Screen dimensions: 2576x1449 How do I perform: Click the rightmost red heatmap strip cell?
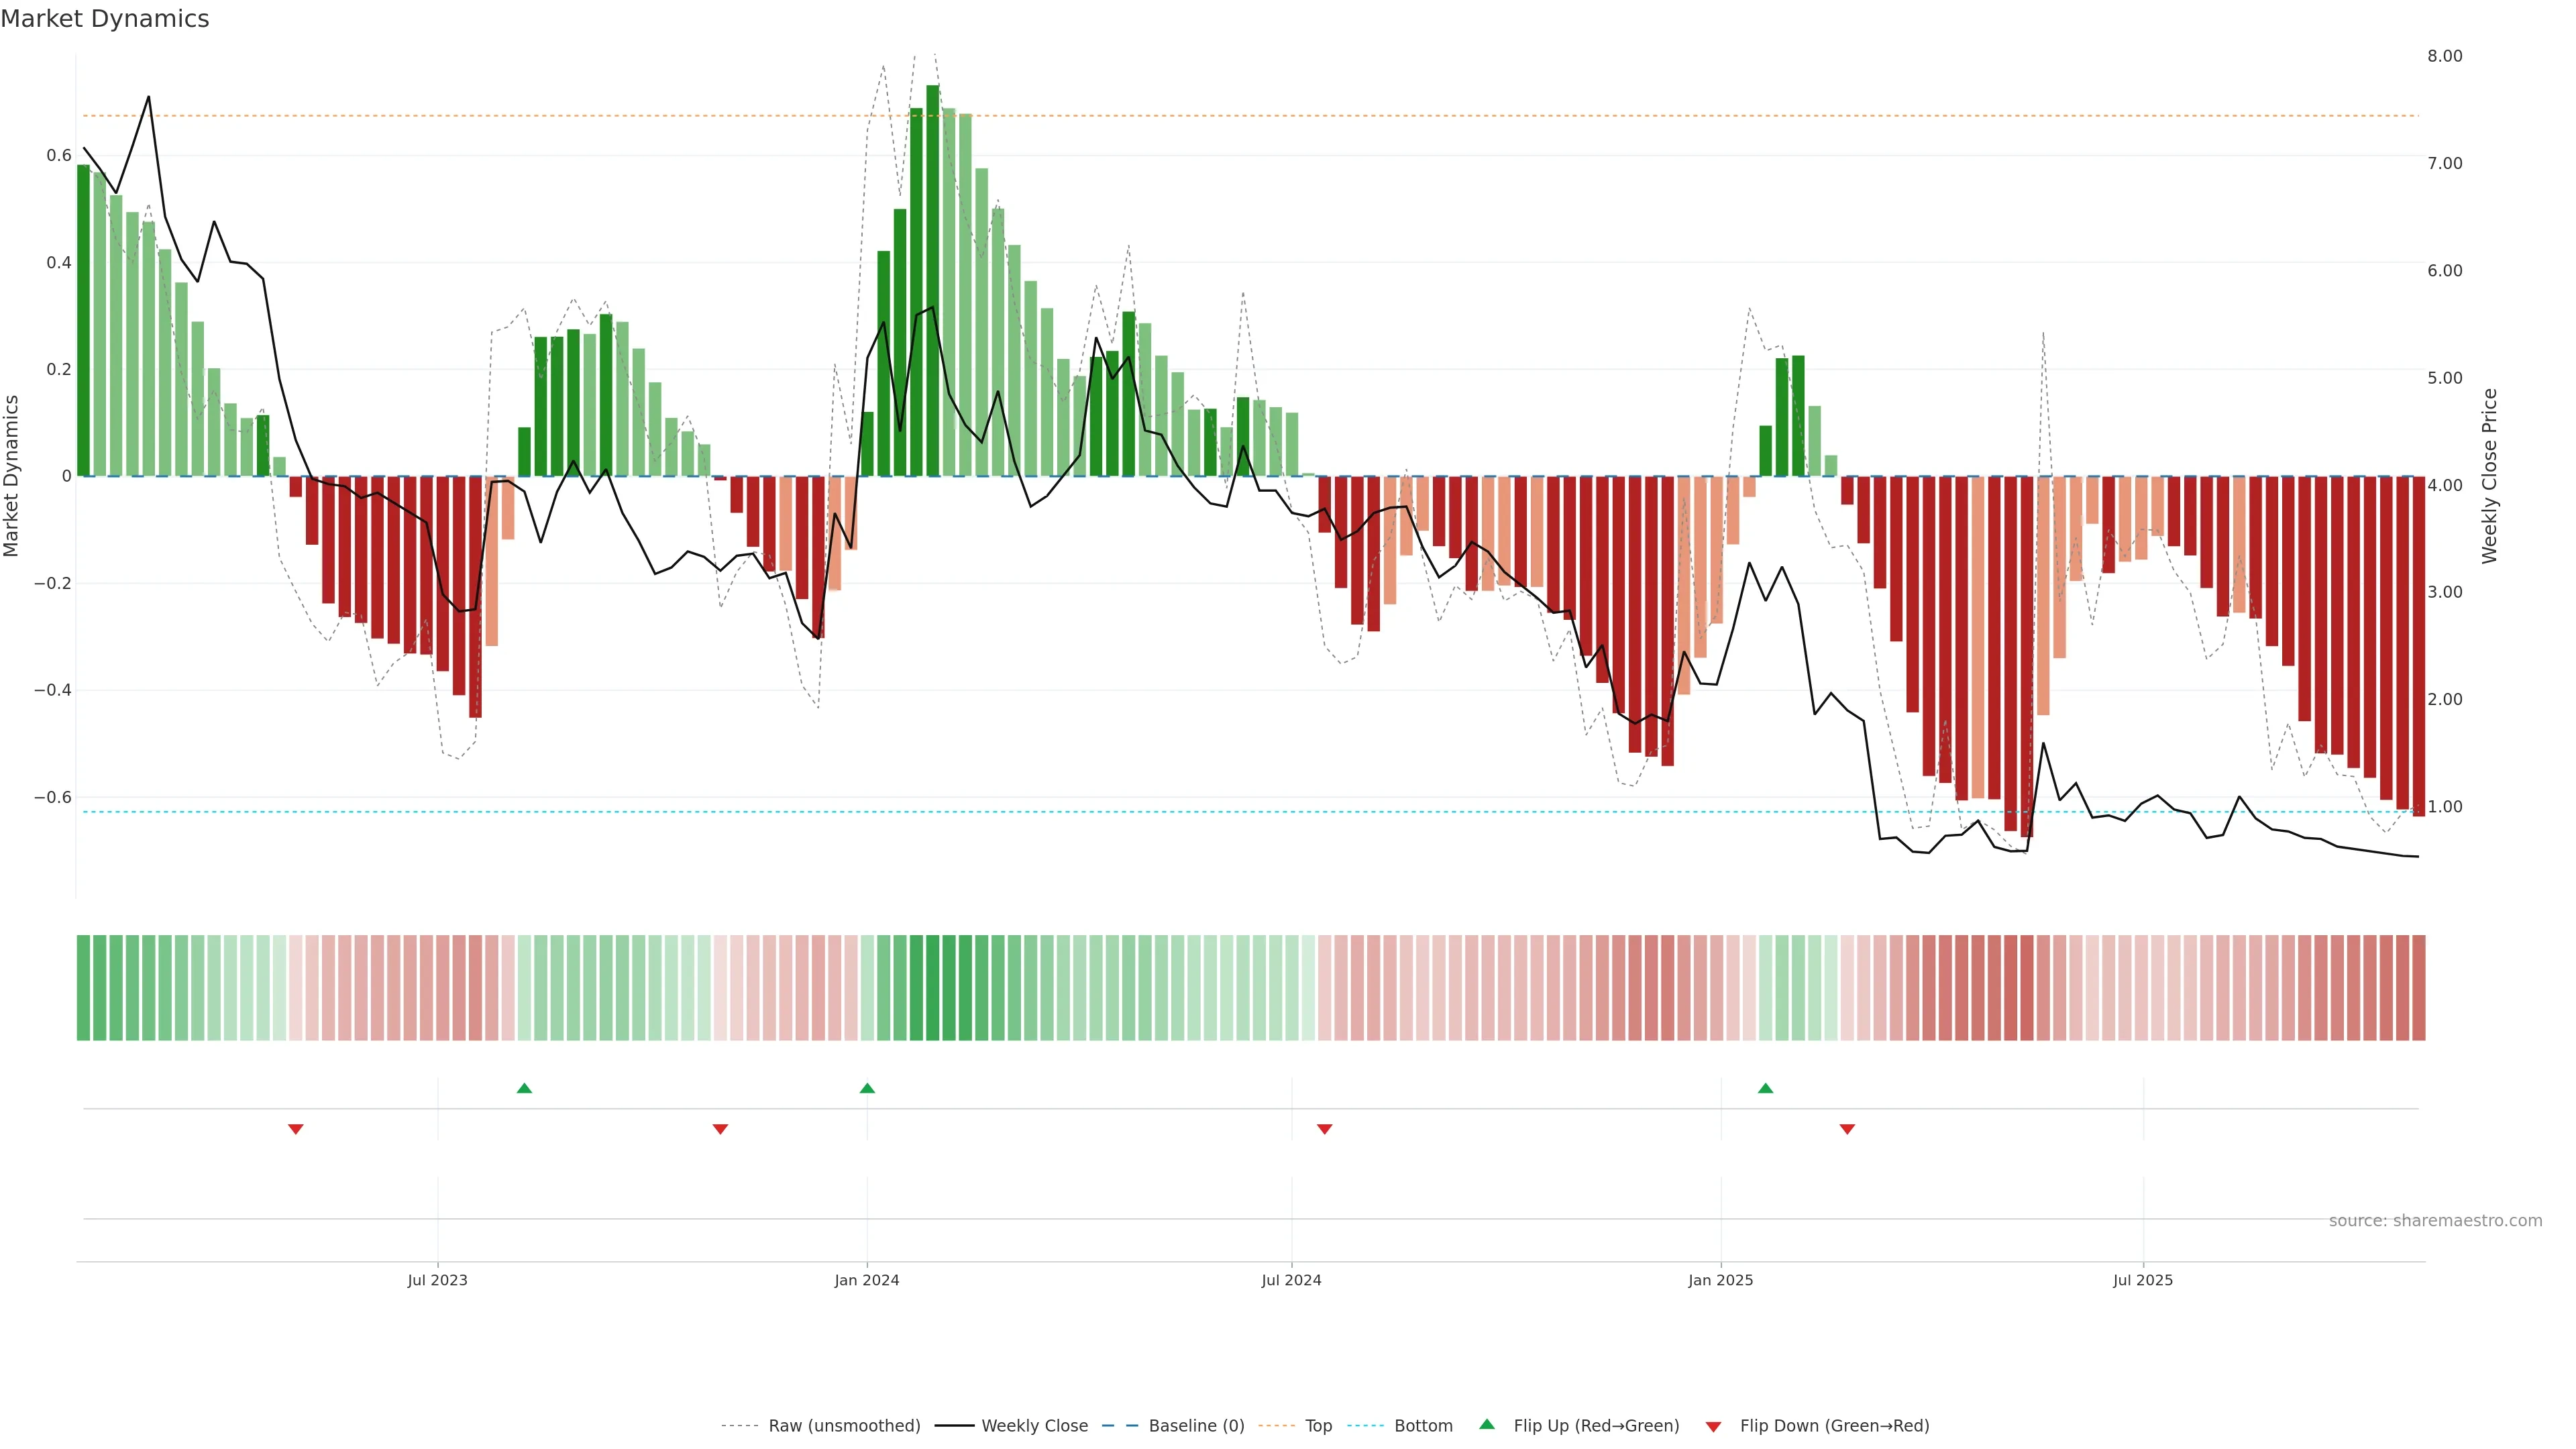coord(2418,987)
